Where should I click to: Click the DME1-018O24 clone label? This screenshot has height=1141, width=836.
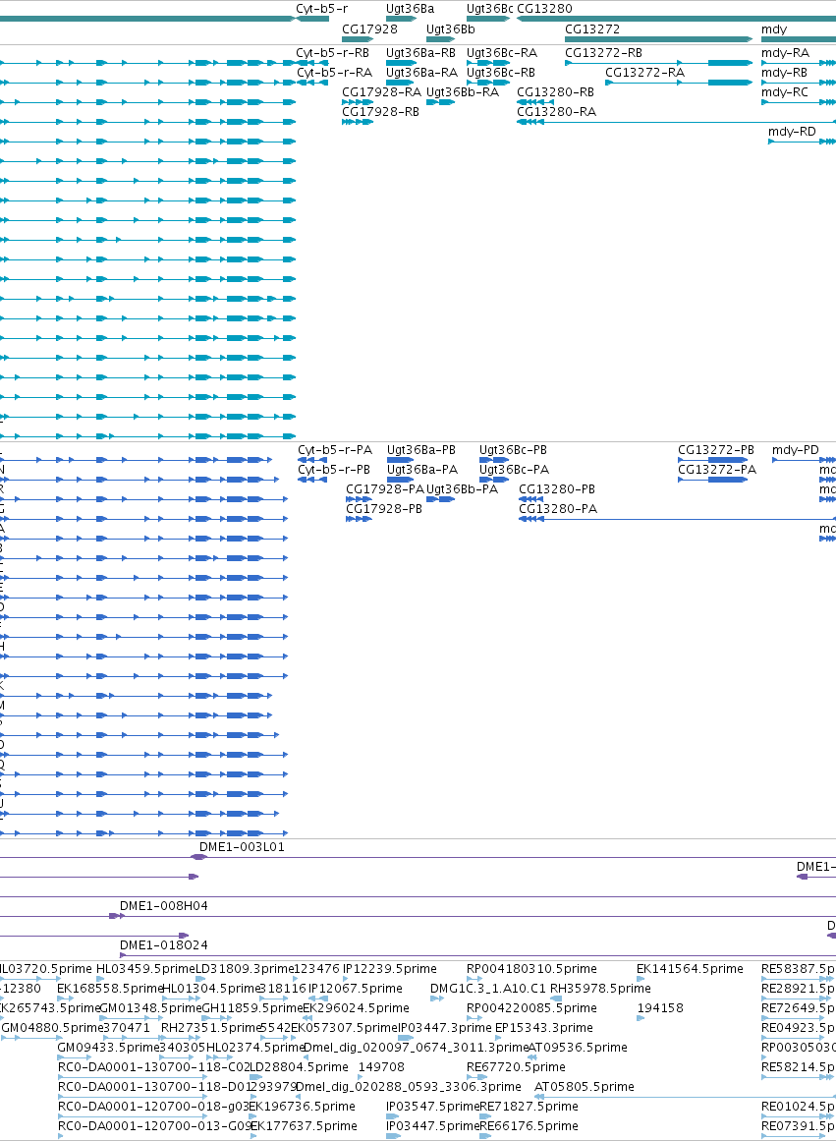click(x=164, y=946)
